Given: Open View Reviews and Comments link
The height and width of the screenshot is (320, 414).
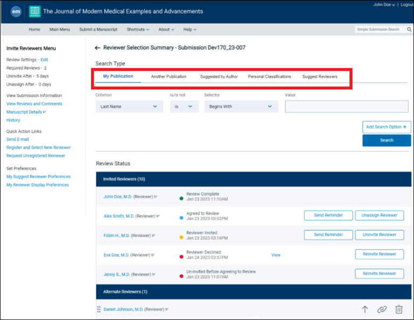Looking at the screenshot, I should pyautogui.click(x=34, y=104).
